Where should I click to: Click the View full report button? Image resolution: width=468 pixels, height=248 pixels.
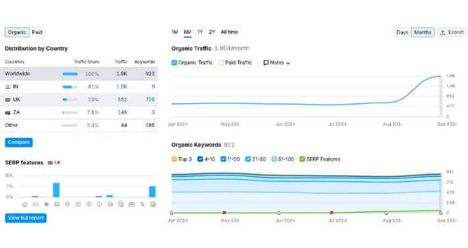tap(26, 218)
